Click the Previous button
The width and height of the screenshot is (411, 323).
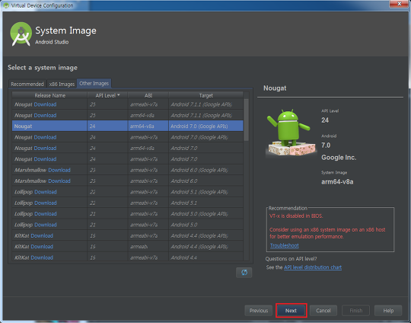[x=259, y=311]
